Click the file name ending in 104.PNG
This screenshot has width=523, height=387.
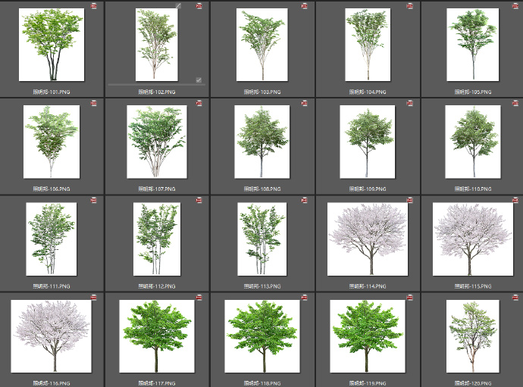tap(368, 92)
